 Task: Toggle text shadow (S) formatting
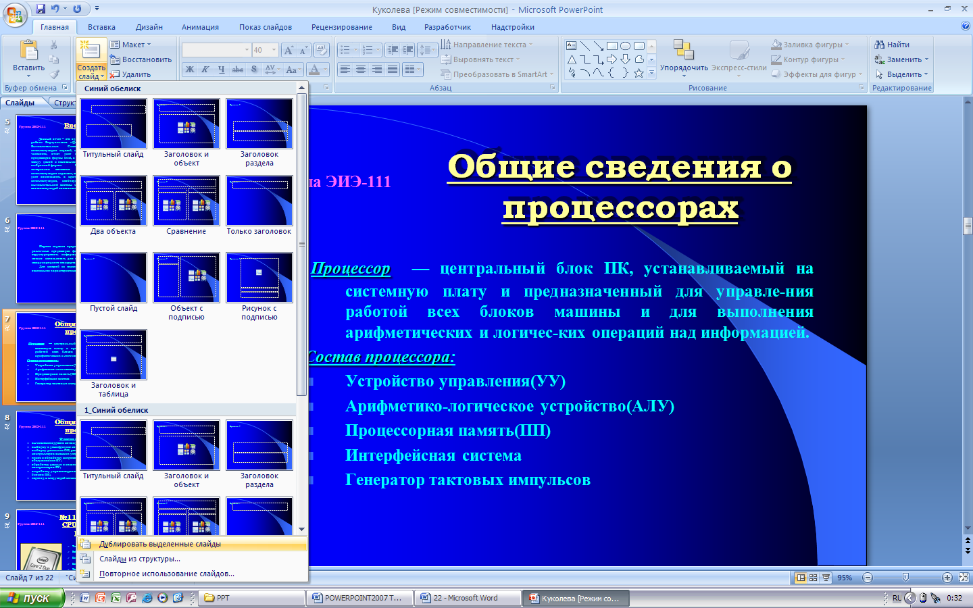tap(254, 69)
